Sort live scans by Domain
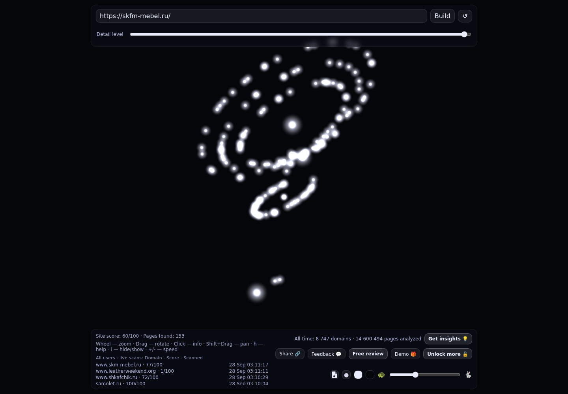 153,358
